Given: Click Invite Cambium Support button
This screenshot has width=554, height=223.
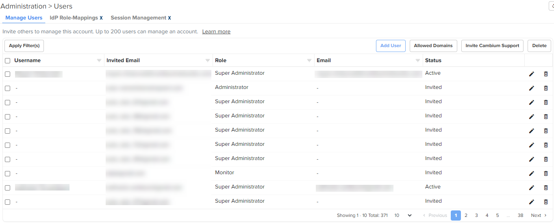Looking at the screenshot, I should (x=492, y=46).
